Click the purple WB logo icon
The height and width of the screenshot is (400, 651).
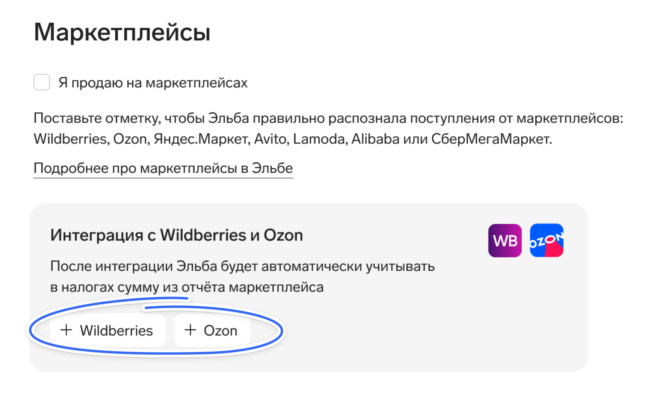click(x=505, y=240)
